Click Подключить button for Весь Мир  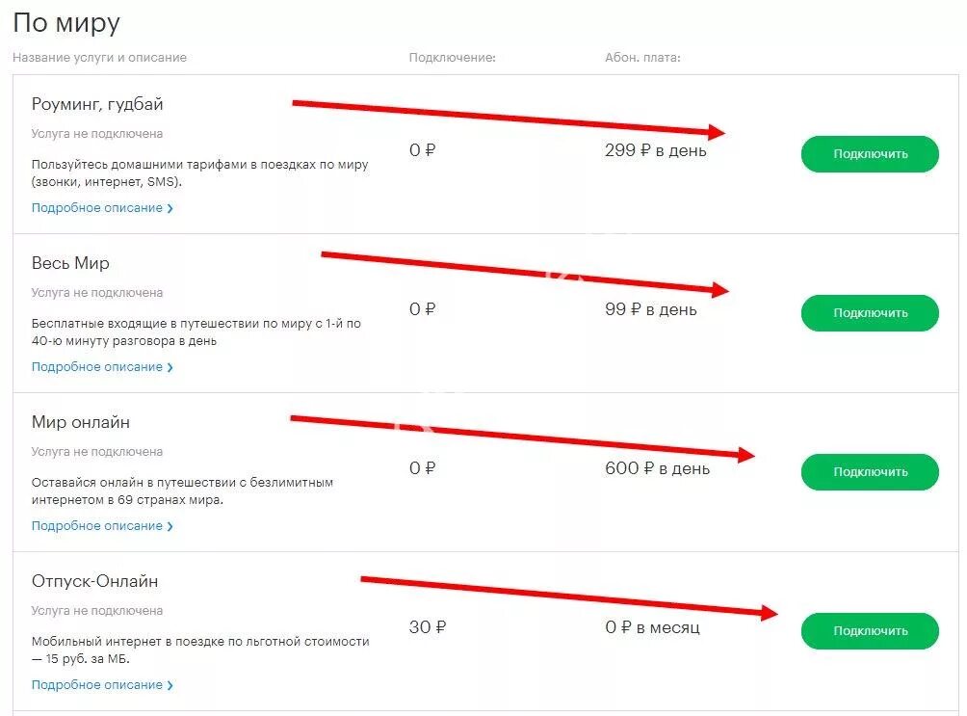(870, 313)
